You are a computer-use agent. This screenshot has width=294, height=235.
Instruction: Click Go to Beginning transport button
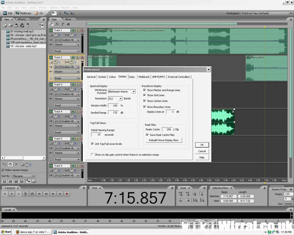point(39,194)
